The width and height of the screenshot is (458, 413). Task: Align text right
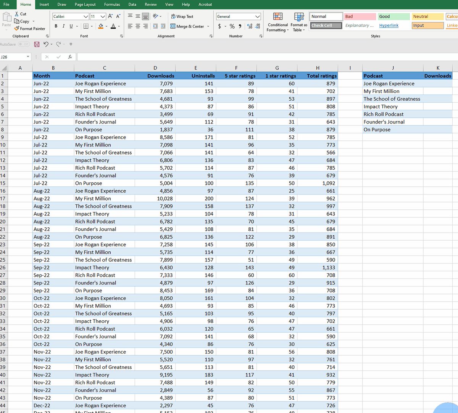pos(145,26)
